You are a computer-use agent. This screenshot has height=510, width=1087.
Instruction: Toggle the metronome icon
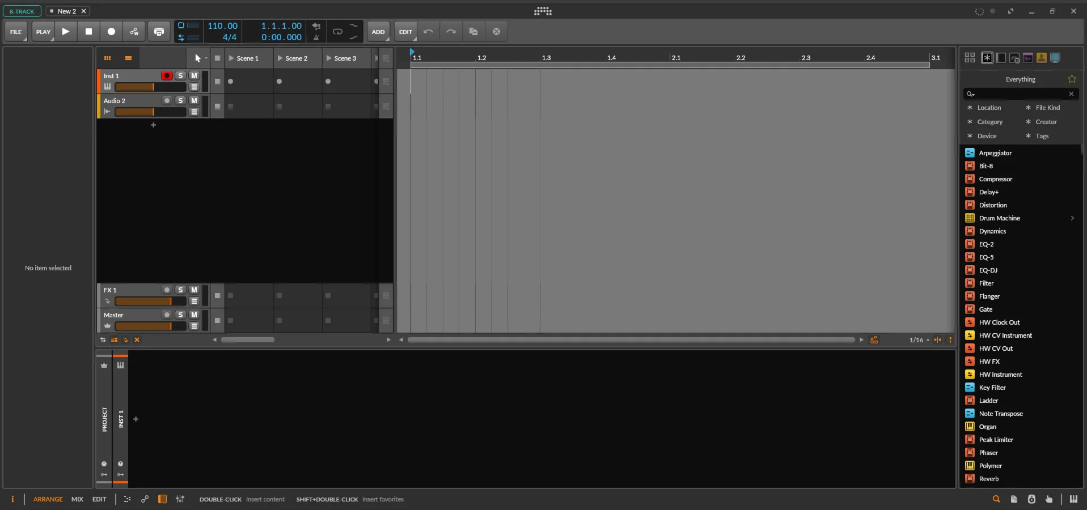point(316,37)
